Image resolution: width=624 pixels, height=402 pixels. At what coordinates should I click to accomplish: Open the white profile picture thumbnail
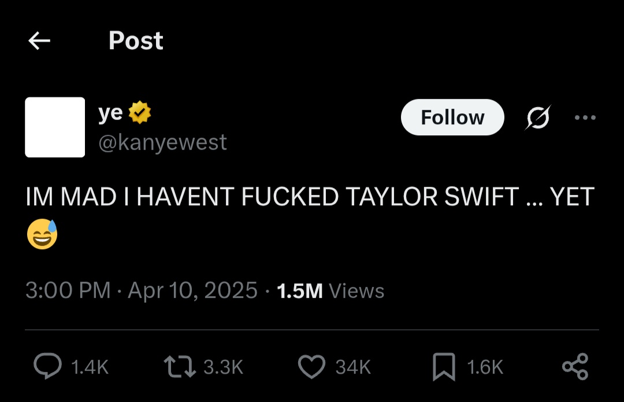[55, 127]
